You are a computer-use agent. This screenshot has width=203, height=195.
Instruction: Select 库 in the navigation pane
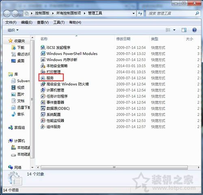click(13, 74)
